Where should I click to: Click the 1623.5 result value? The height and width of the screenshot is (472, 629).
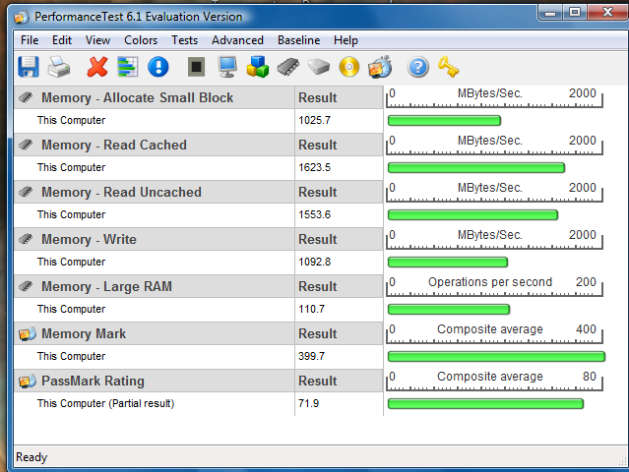(x=315, y=167)
